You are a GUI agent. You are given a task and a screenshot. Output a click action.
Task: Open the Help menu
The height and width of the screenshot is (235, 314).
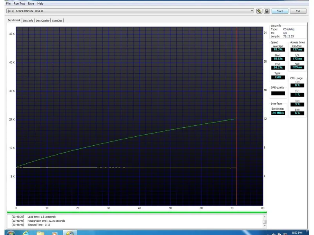pyautogui.click(x=40, y=4)
